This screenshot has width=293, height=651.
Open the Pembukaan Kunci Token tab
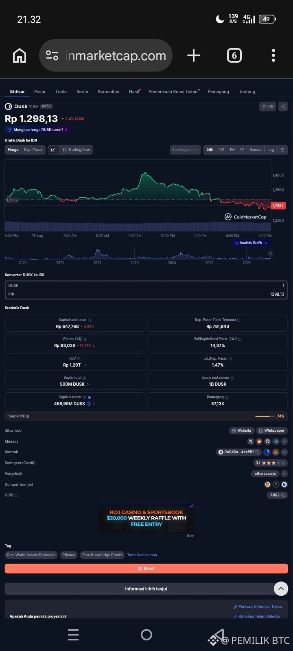pyautogui.click(x=173, y=92)
